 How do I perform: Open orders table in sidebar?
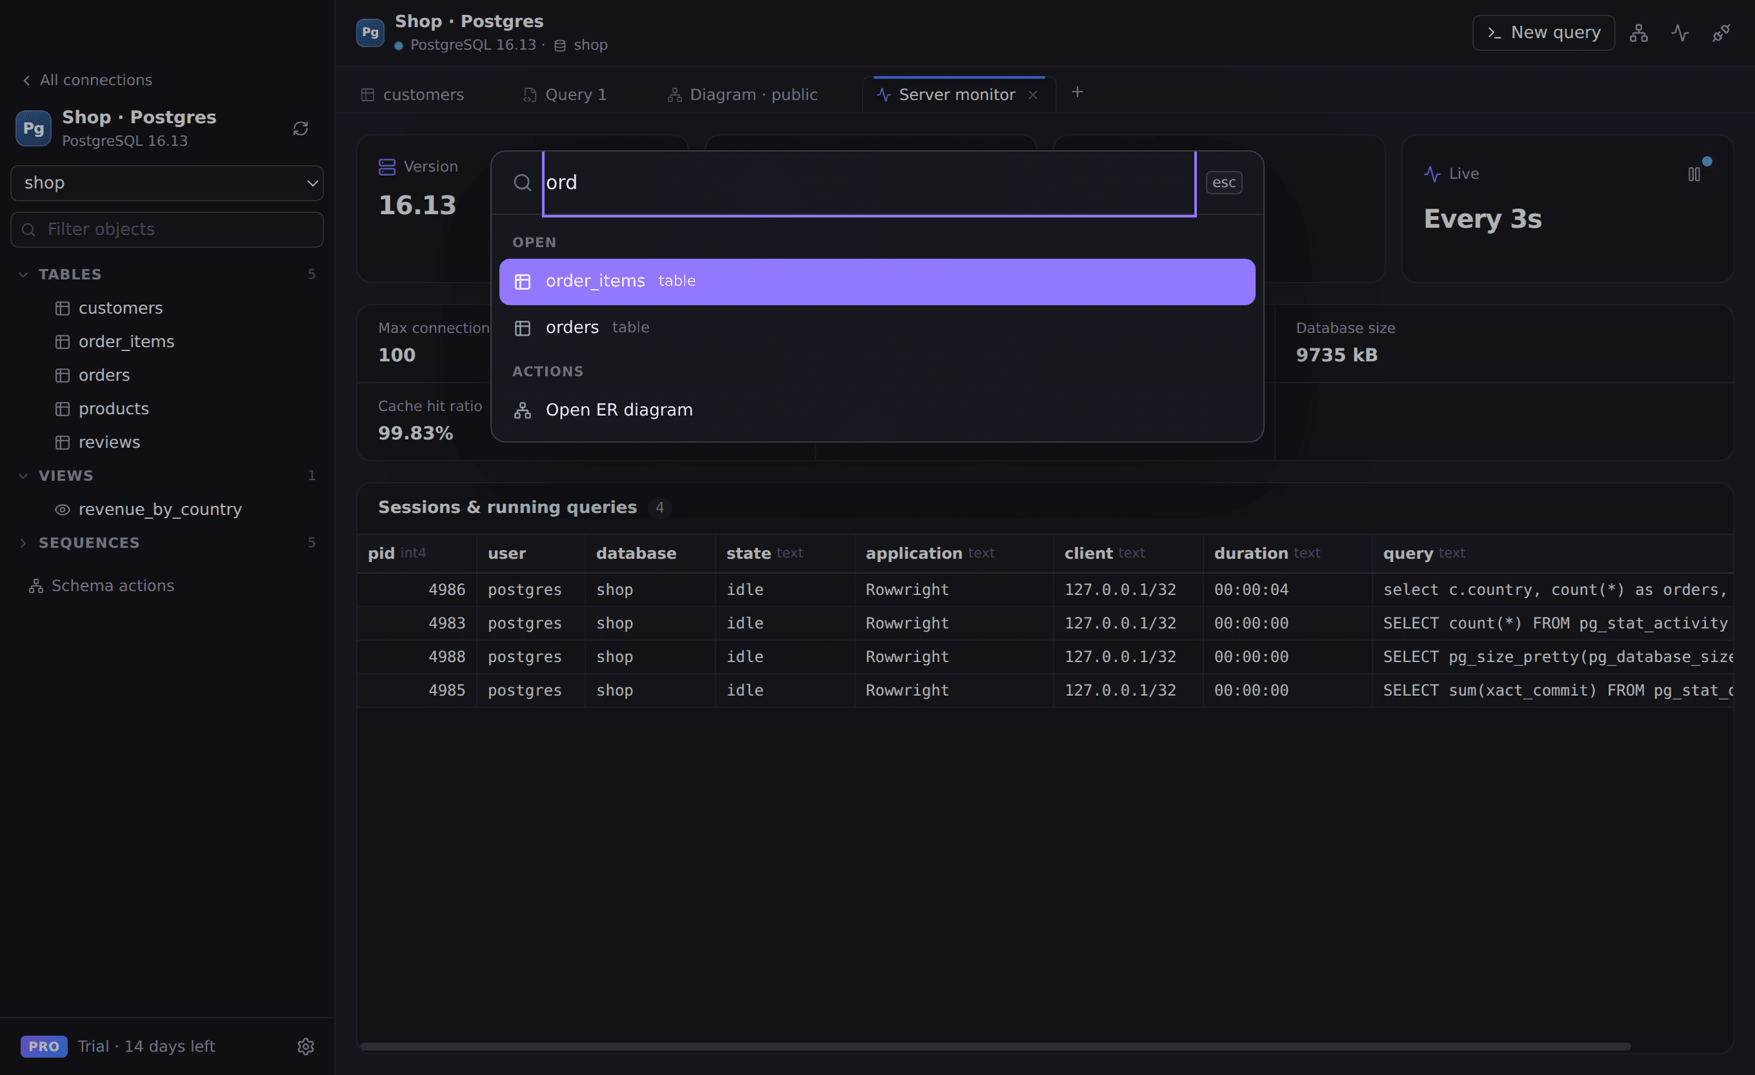coord(103,376)
